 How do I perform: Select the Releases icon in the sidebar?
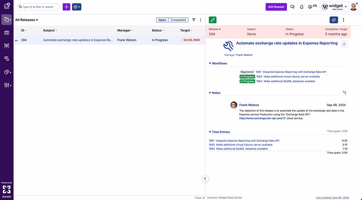pyautogui.click(x=7, y=19)
